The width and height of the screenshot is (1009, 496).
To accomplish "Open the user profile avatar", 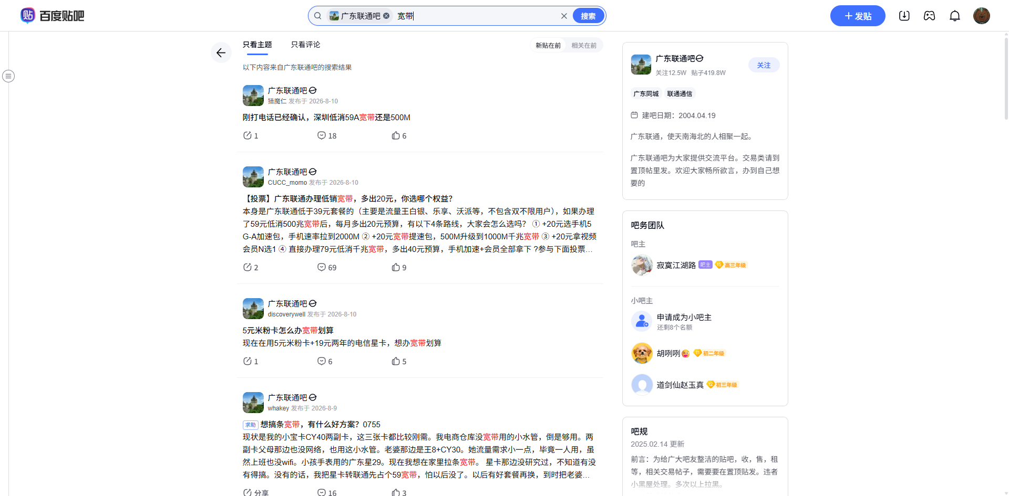I will pyautogui.click(x=982, y=16).
